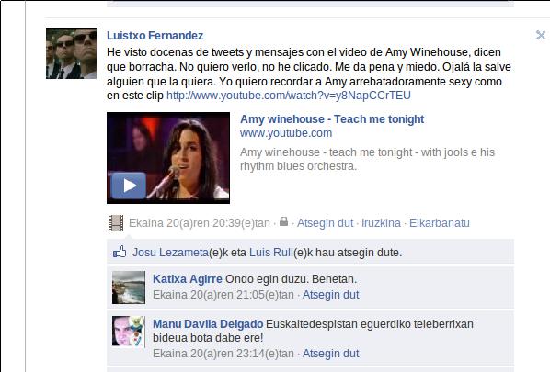Open Katixa Agirre's name link
Screen dimensions: 550x372
(x=188, y=279)
